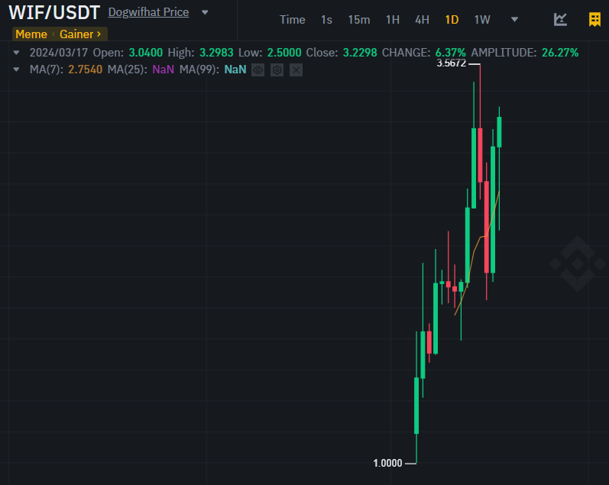Switch to the 15m interval
The width and height of the screenshot is (609, 485).
(x=359, y=20)
